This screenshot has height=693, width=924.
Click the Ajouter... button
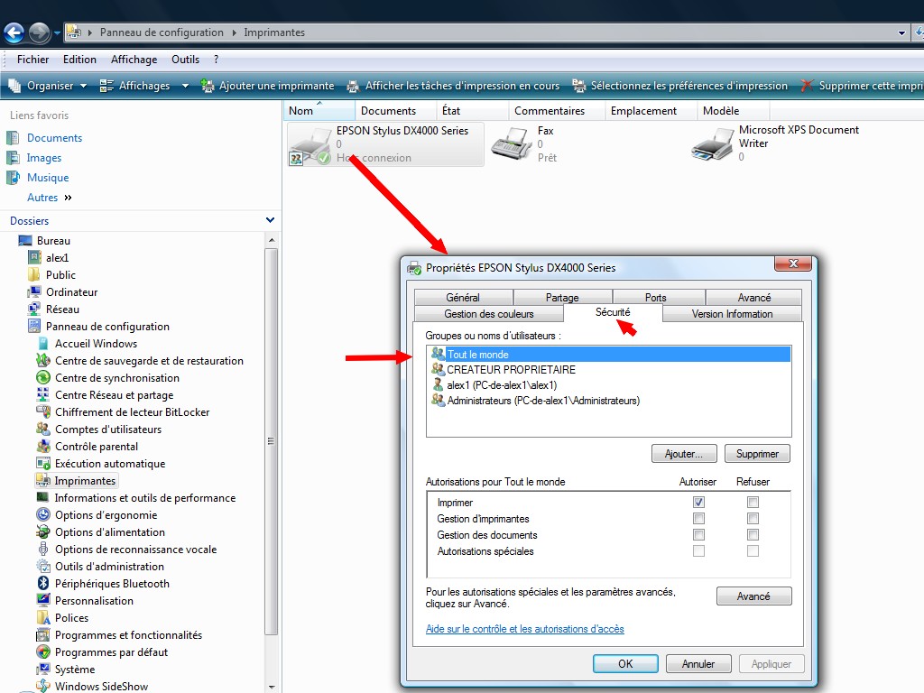coord(684,454)
